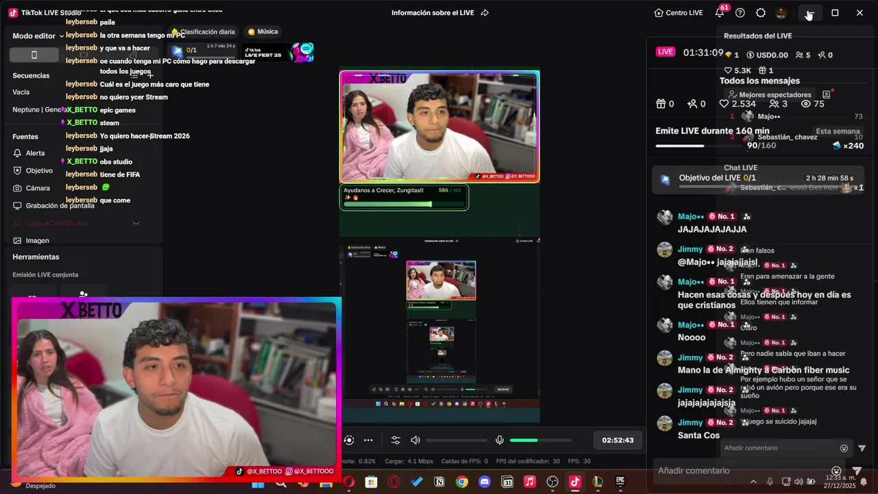Open Clasificación diaria chip
Screen dimensions: 878x494
204,32
